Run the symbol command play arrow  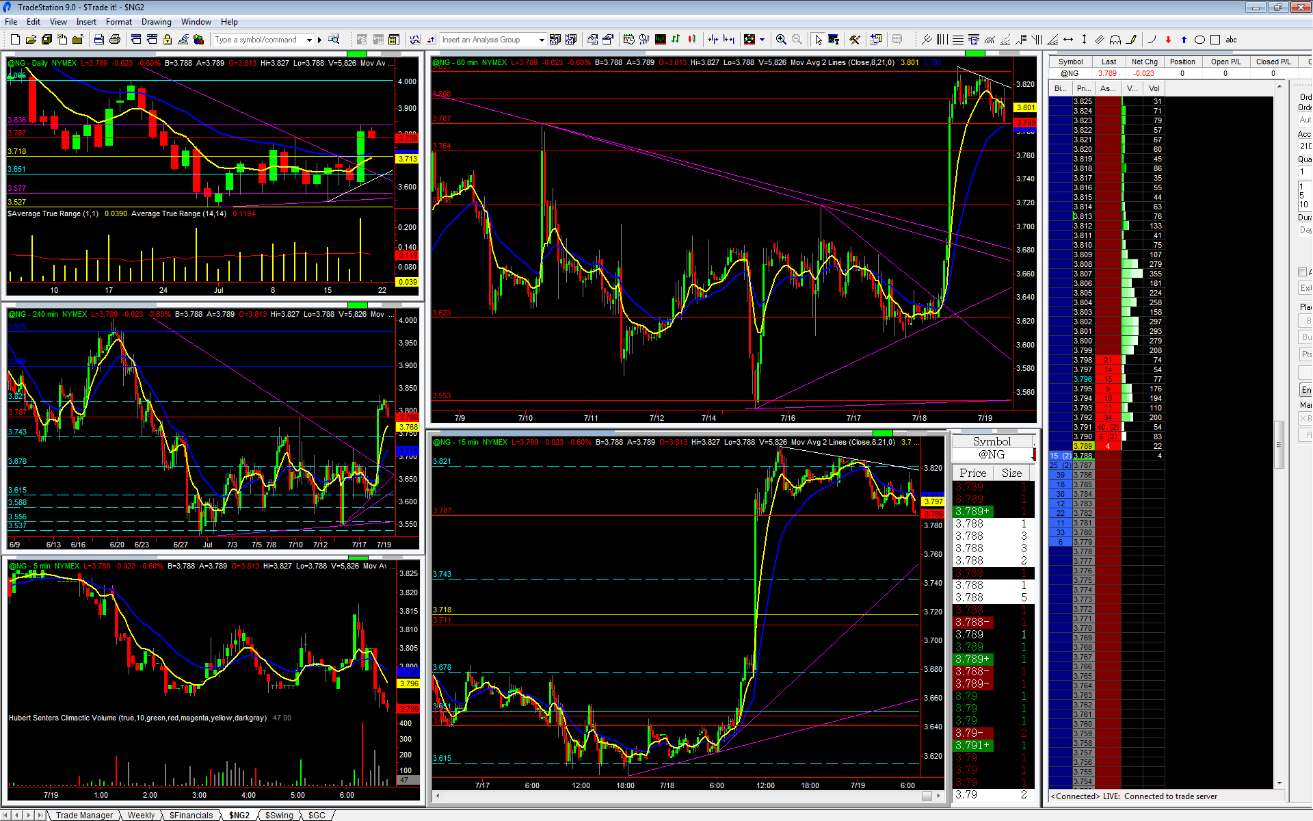click(x=319, y=40)
